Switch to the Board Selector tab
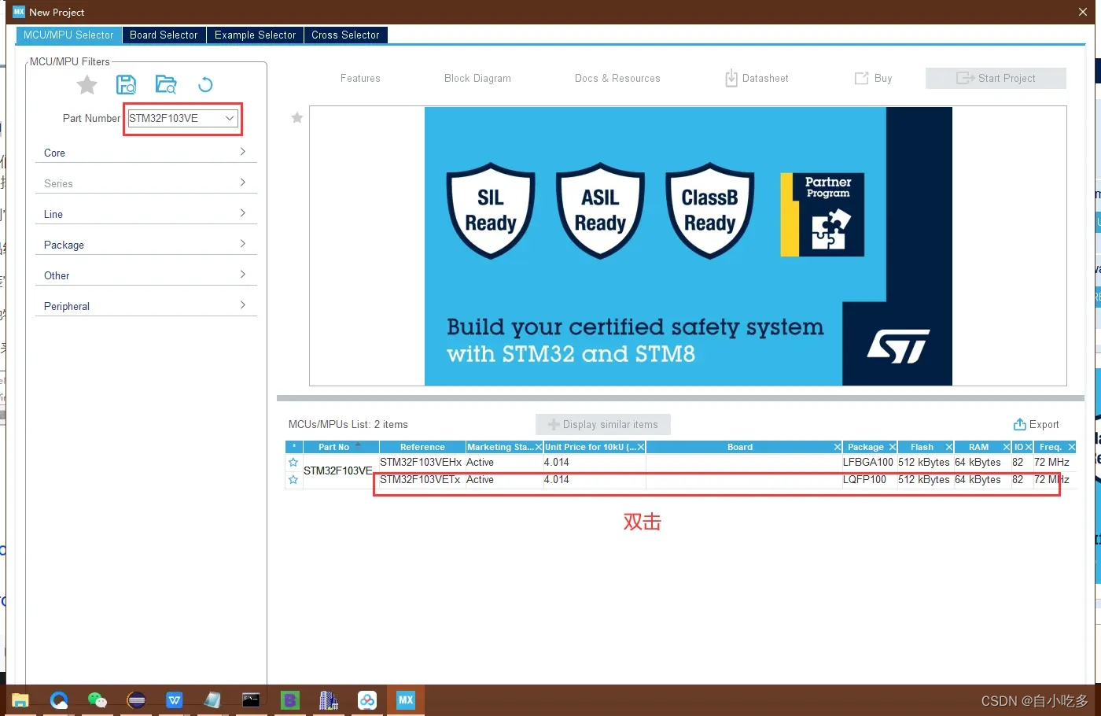The height and width of the screenshot is (716, 1101). pyautogui.click(x=164, y=35)
